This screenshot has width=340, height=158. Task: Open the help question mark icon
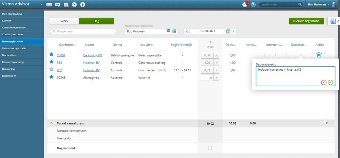253,4
